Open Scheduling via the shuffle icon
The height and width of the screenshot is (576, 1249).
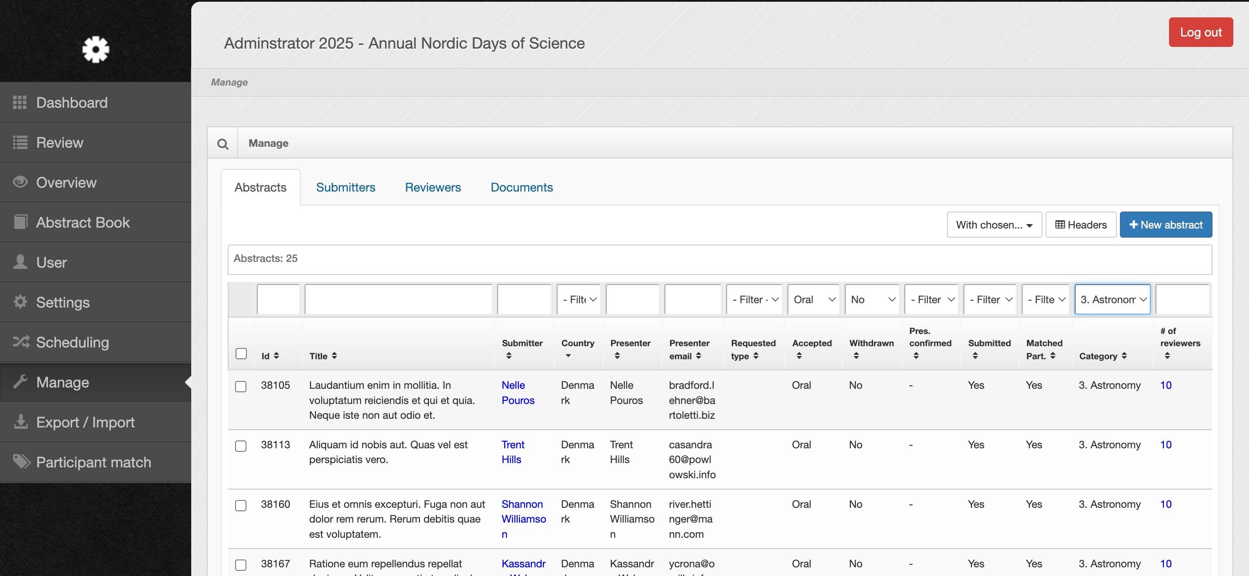(21, 342)
